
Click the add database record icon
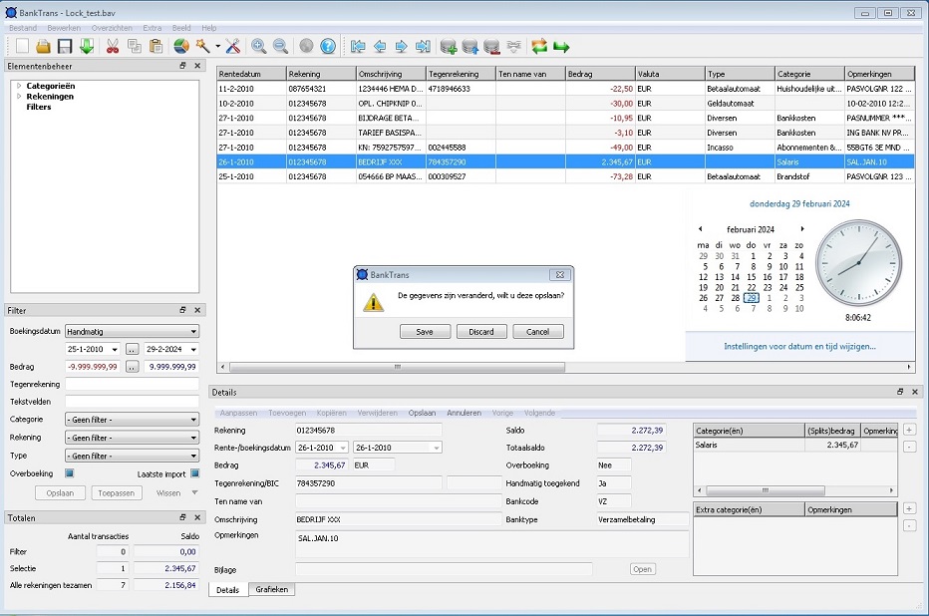tap(449, 47)
